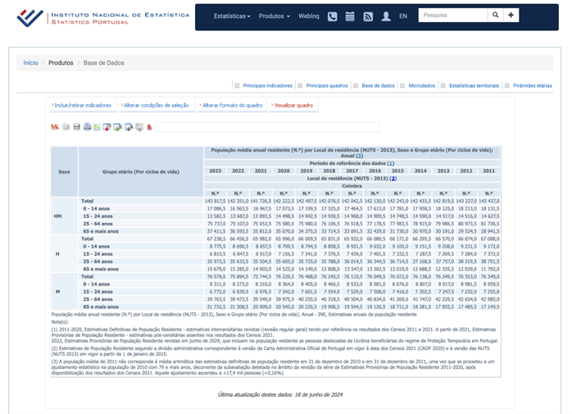Viewport: 572px width, 414px height.
Task: Click the phone contact icon in header
Action: (332, 16)
